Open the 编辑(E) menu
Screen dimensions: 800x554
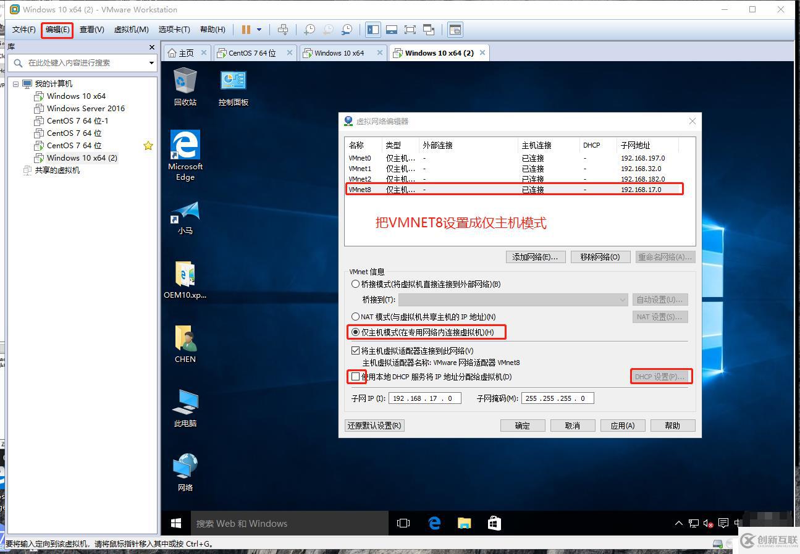[57, 30]
